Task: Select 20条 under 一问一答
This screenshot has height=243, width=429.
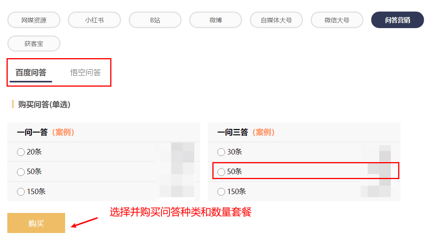Action: click(21, 152)
